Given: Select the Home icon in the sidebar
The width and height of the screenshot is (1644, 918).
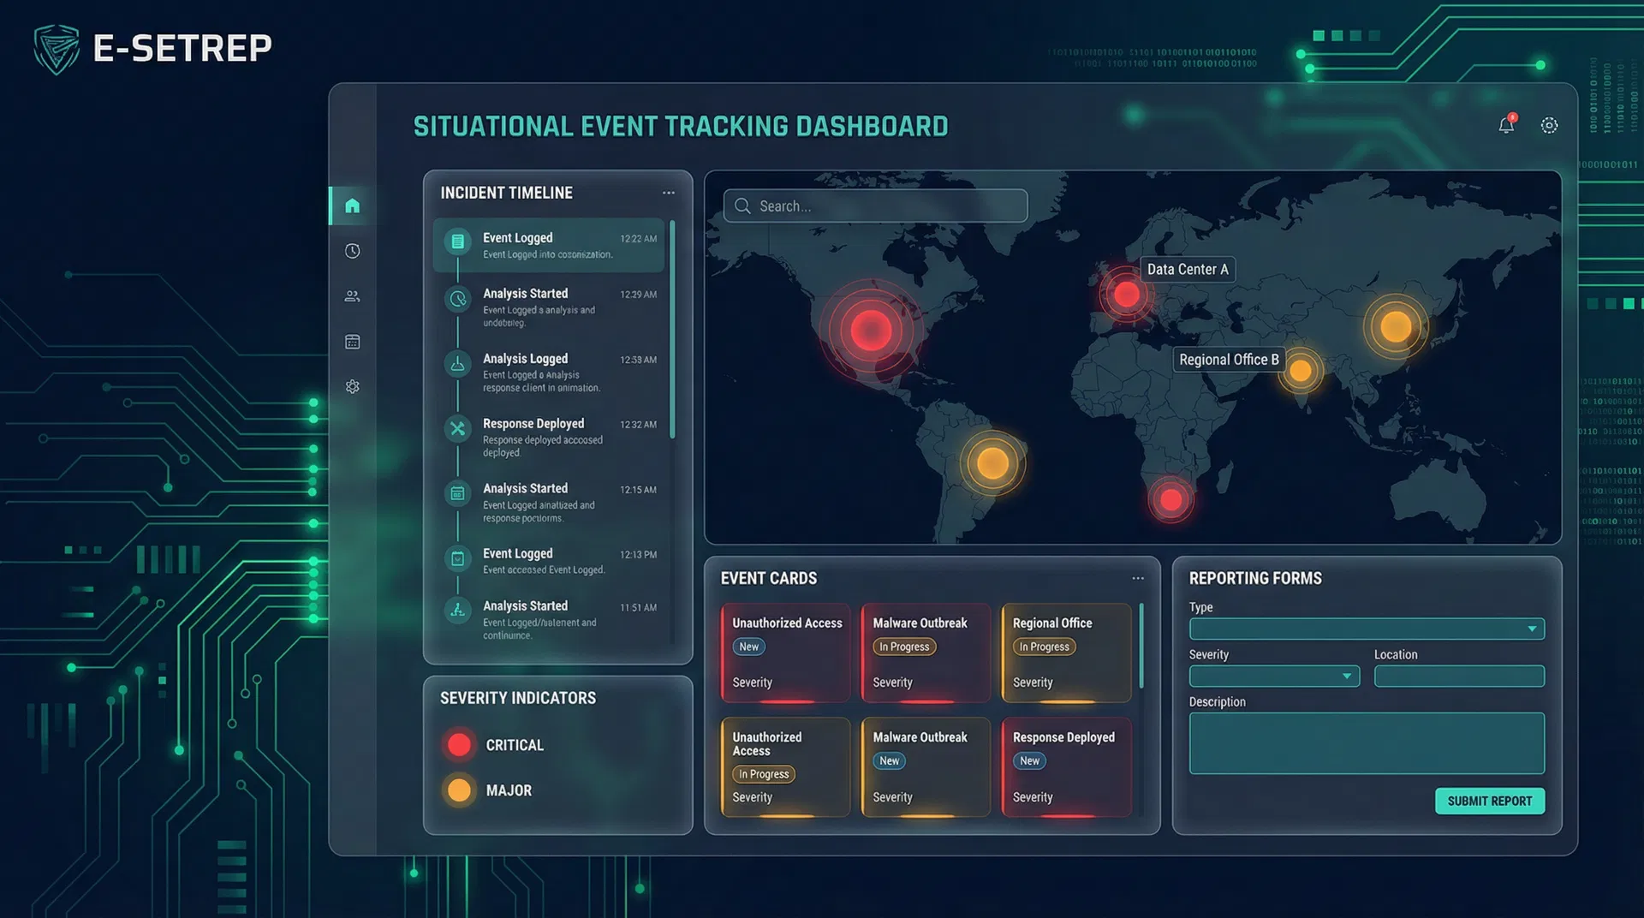Looking at the screenshot, I should pos(352,204).
